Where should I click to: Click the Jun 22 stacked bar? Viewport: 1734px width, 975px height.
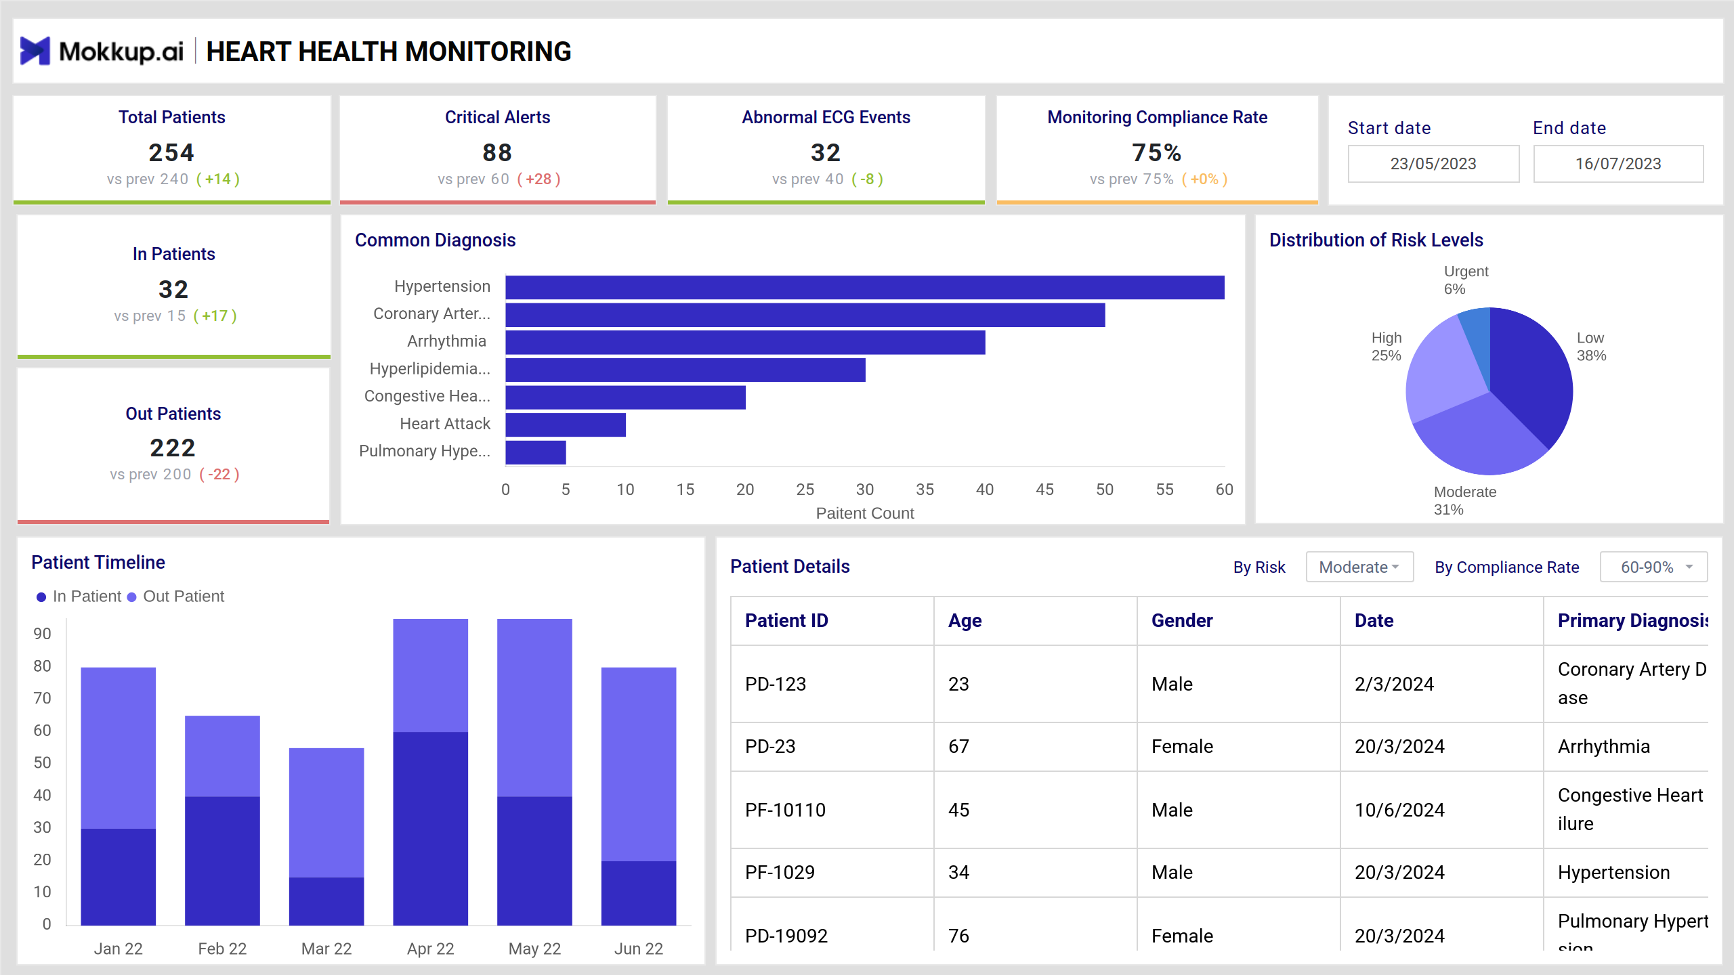pyautogui.click(x=639, y=796)
